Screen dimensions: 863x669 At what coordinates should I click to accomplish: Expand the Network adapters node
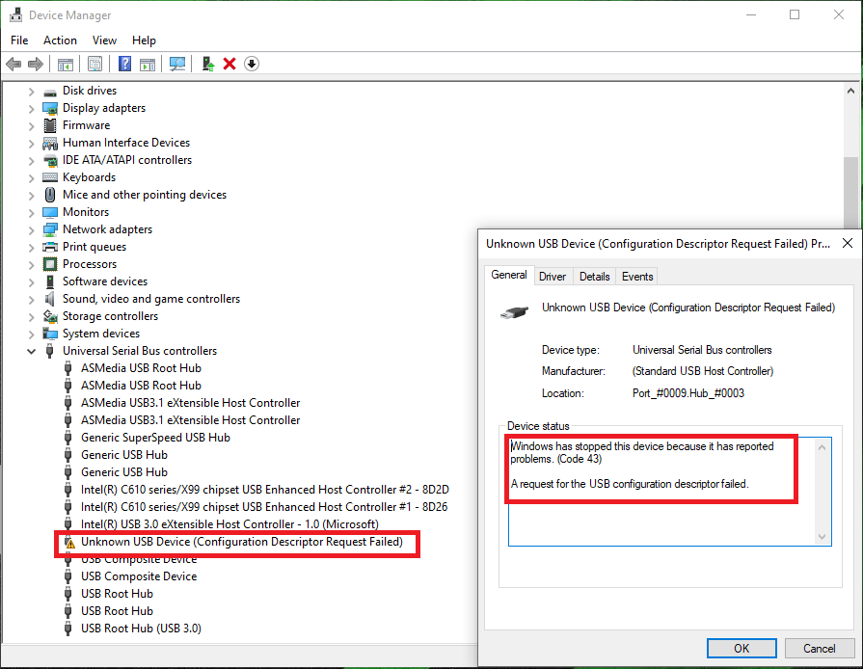tap(32, 230)
